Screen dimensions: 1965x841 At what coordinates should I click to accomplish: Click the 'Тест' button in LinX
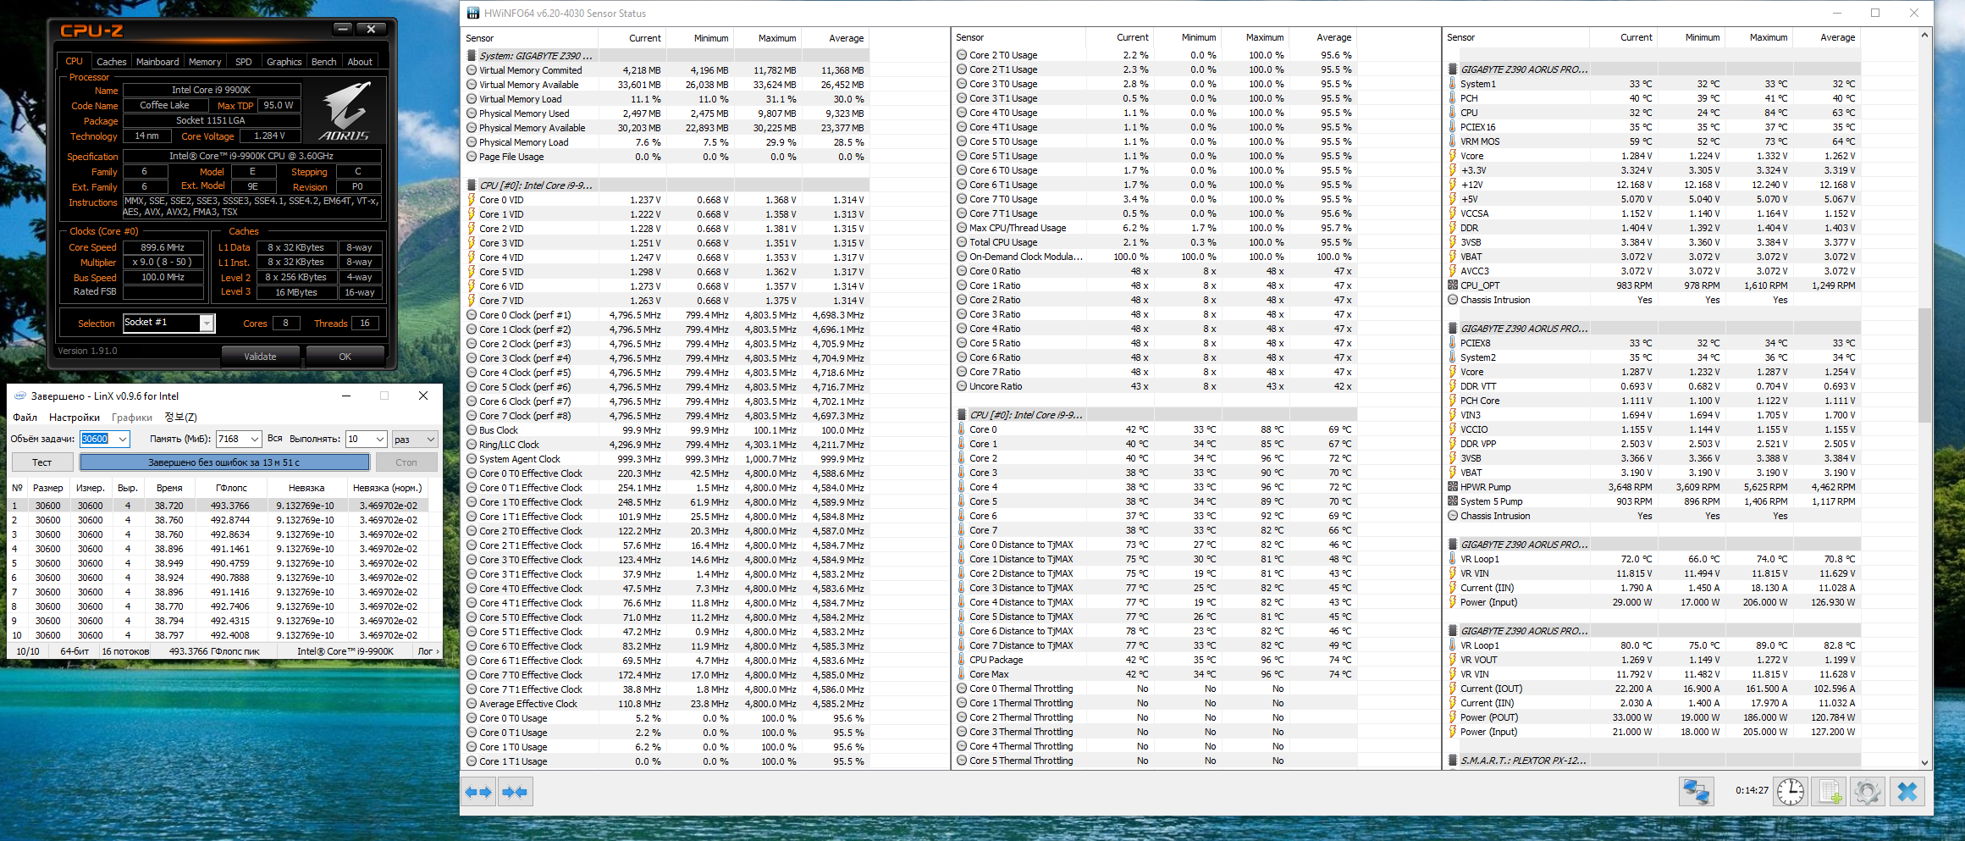pos(42,462)
